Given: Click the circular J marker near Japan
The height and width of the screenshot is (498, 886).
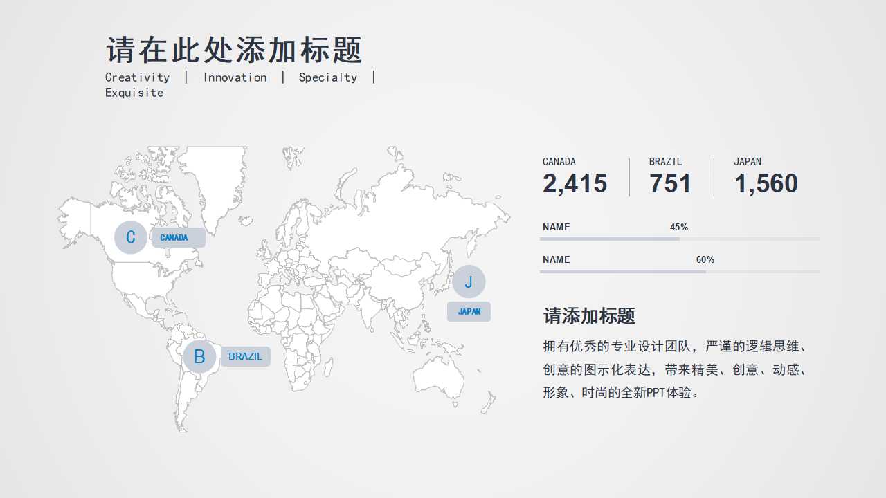Looking at the screenshot, I should [x=469, y=282].
